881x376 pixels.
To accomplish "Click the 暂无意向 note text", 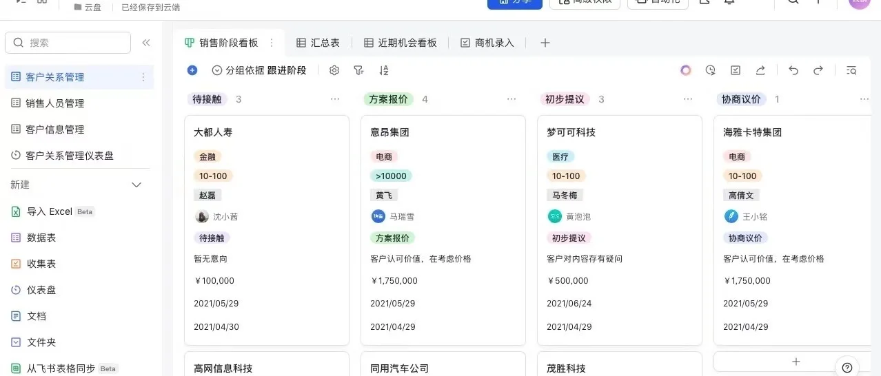I will click(x=210, y=259).
